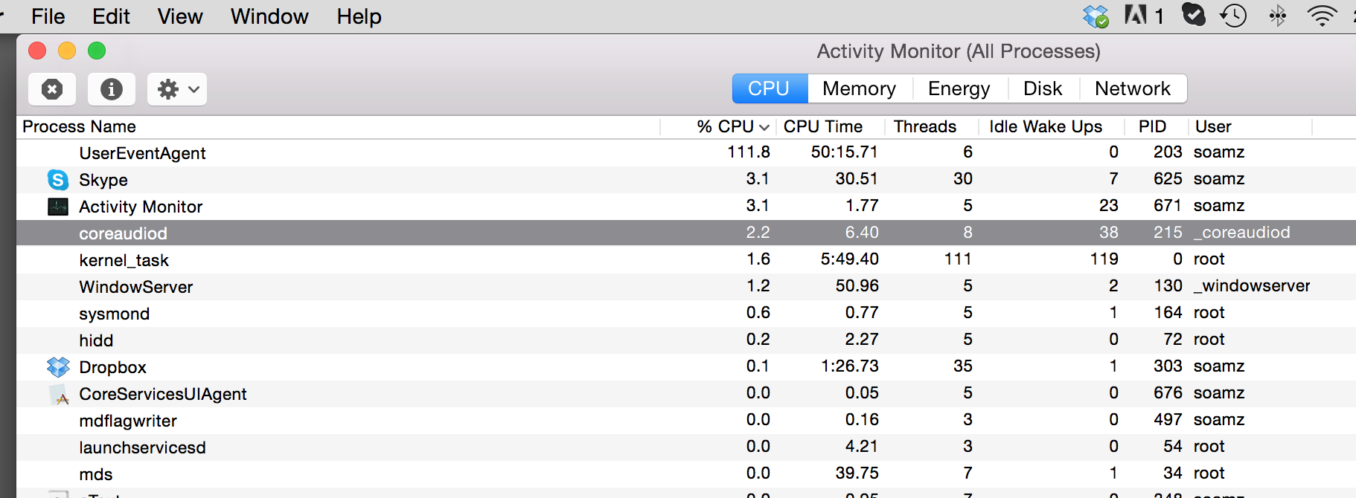Image resolution: width=1356 pixels, height=498 pixels.
Task: Click the Quit Process stop icon
Action: coord(52,89)
